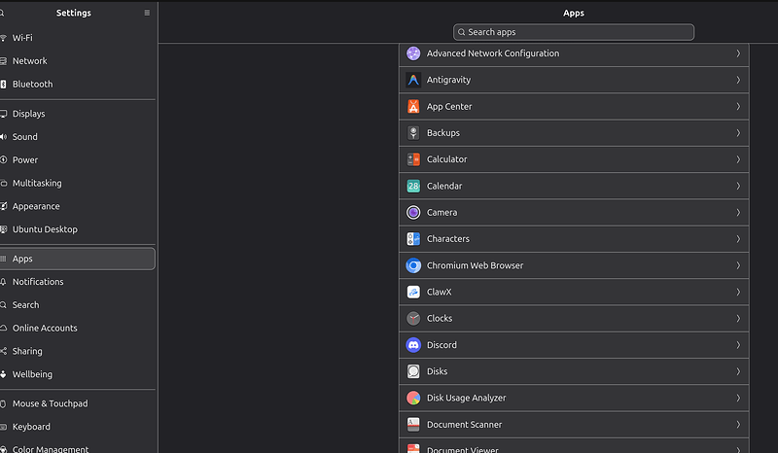Select Ubuntu Desktop in the sidebar
The image size is (778, 453).
(x=77, y=229)
